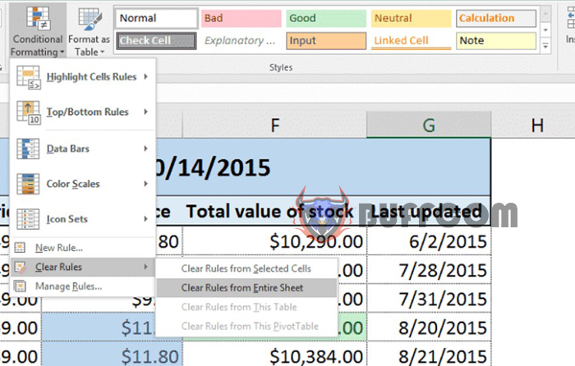Screen dimensions: 575x366
Task: Click the Icon Sets icon
Action: click(28, 219)
